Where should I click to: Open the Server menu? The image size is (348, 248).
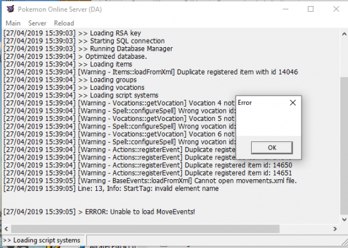(37, 24)
